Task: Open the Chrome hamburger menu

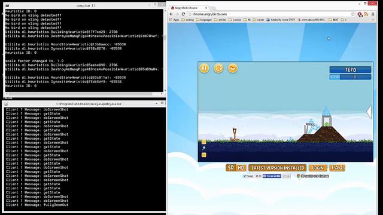Action: coord(373,14)
